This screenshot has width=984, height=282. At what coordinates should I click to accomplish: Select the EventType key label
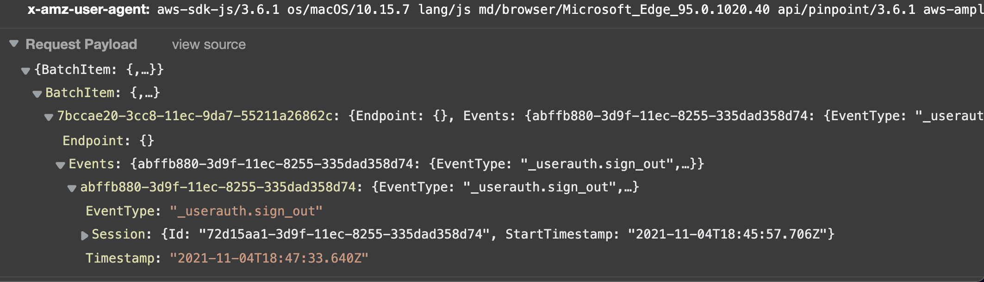pos(120,211)
